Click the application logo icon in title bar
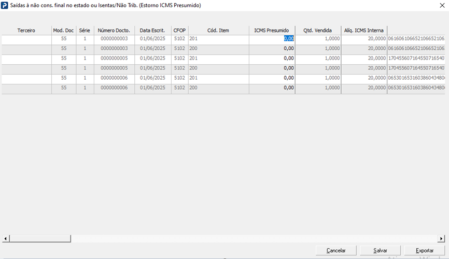The image size is (449, 259). 5,5
